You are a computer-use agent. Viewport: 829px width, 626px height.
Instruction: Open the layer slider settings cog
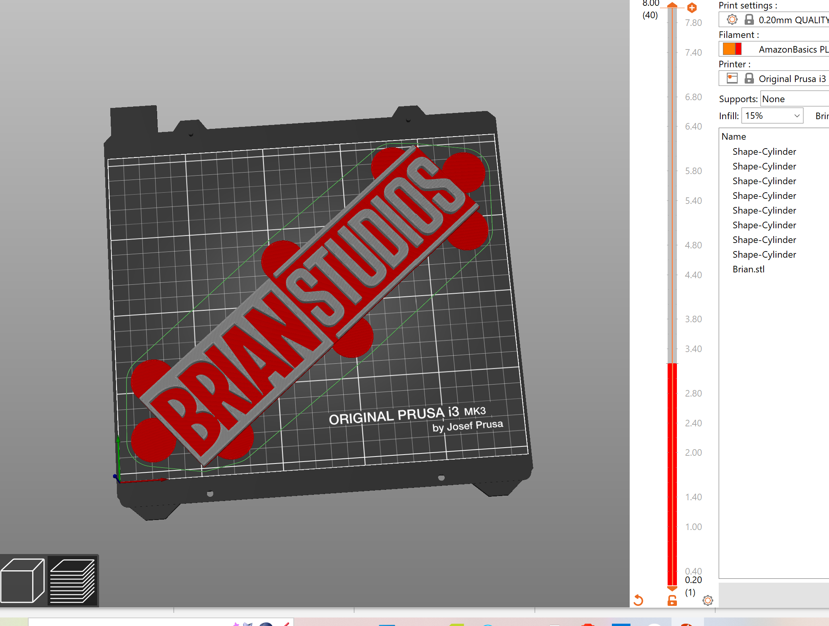(708, 600)
